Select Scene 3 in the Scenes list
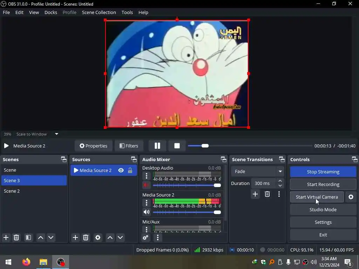 34,180
